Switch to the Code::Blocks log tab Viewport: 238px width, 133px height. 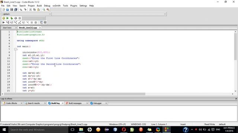pyautogui.click(x=12, y=103)
